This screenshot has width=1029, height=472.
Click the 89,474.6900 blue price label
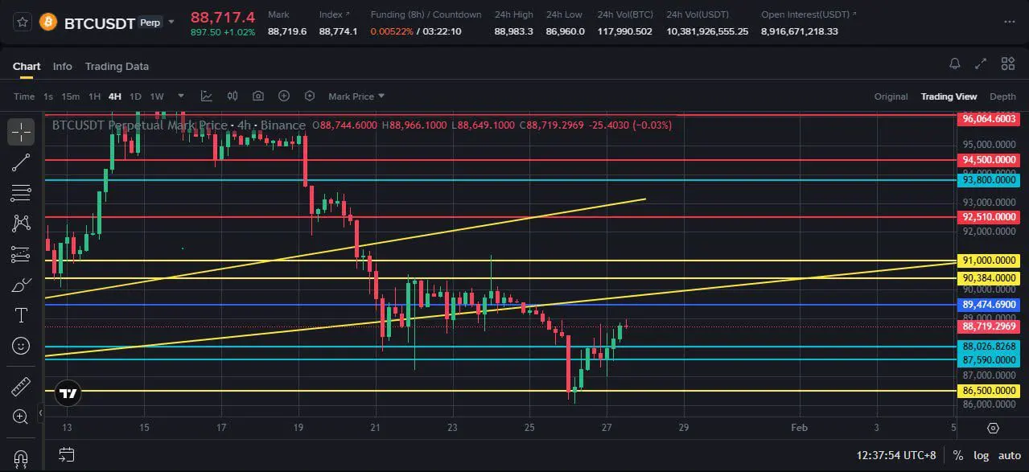coord(989,305)
